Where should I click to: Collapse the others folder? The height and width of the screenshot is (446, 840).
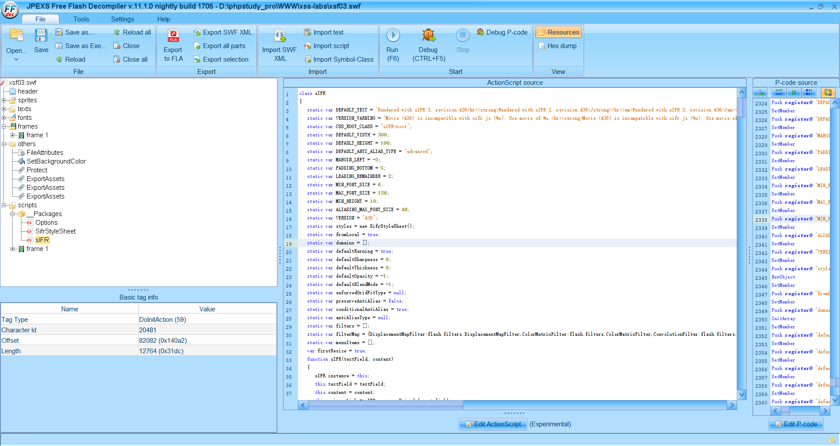[4, 144]
